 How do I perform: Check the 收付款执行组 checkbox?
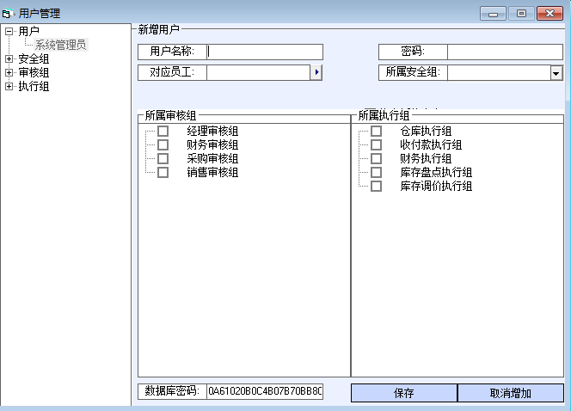click(x=376, y=145)
